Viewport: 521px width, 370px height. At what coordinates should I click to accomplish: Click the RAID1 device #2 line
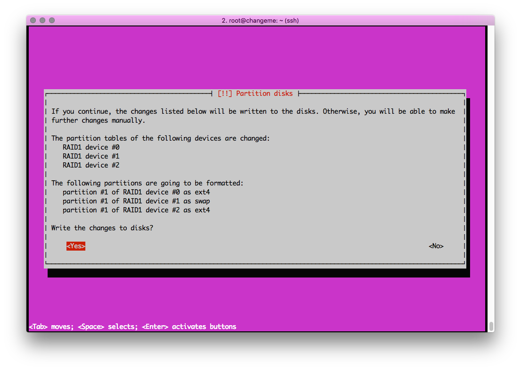point(91,165)
